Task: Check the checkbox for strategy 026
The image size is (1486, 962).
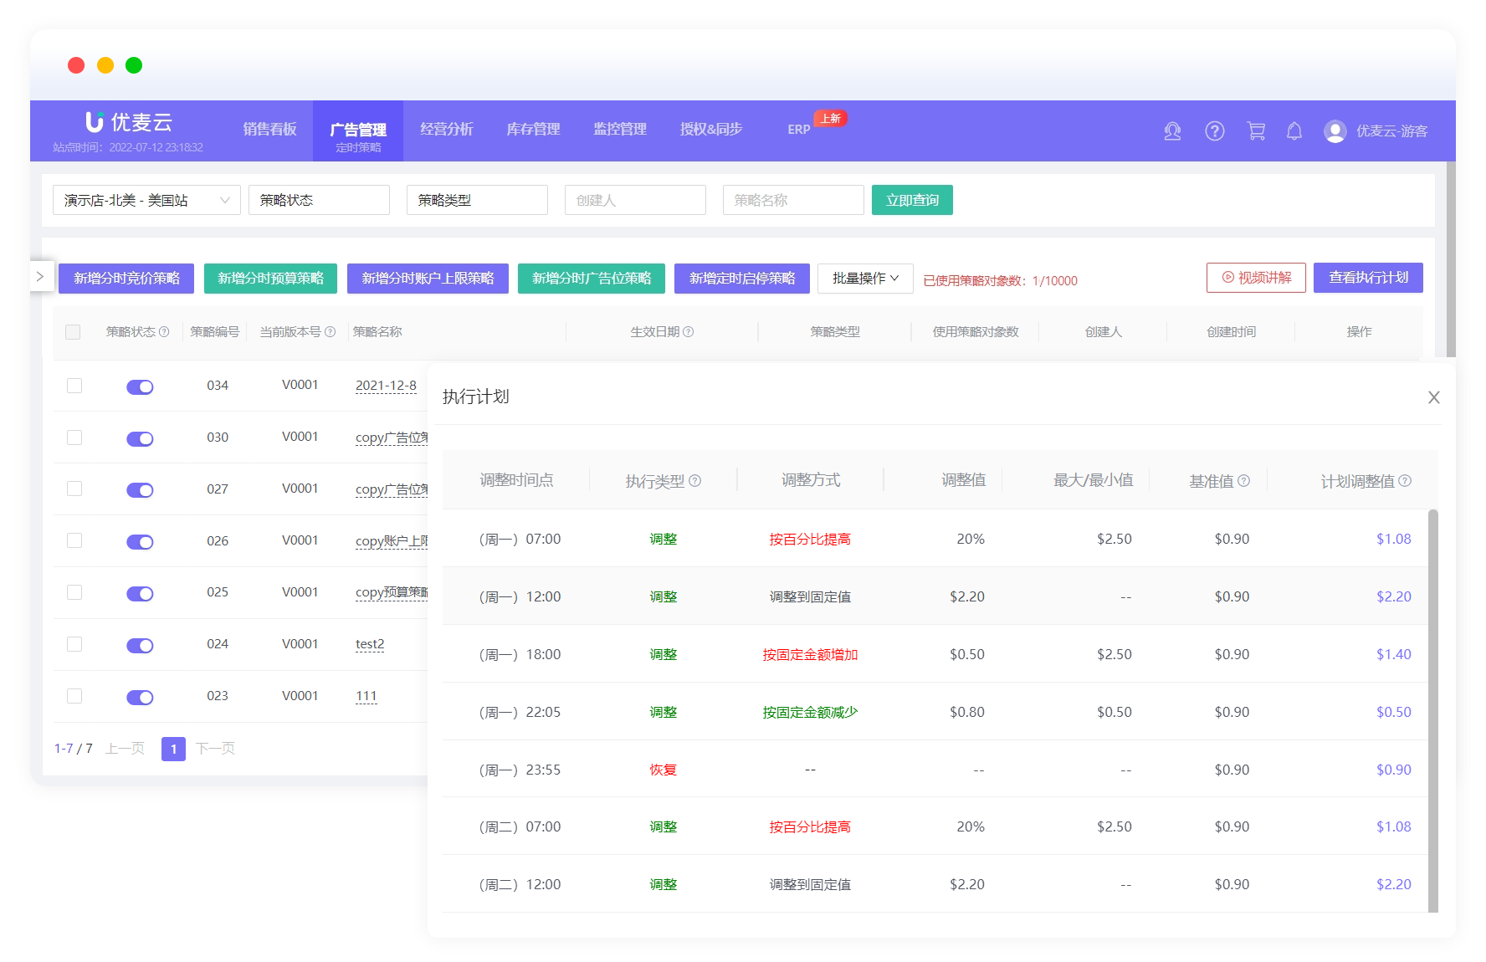Action: coord(74,540)
